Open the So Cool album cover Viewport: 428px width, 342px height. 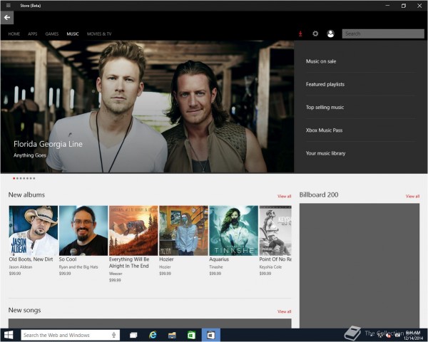click(83, 230)
